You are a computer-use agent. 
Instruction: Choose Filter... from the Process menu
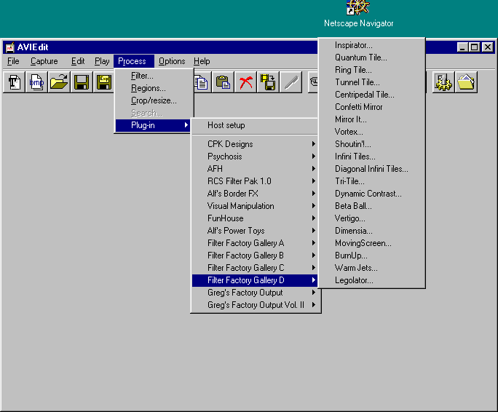[154, 76]
